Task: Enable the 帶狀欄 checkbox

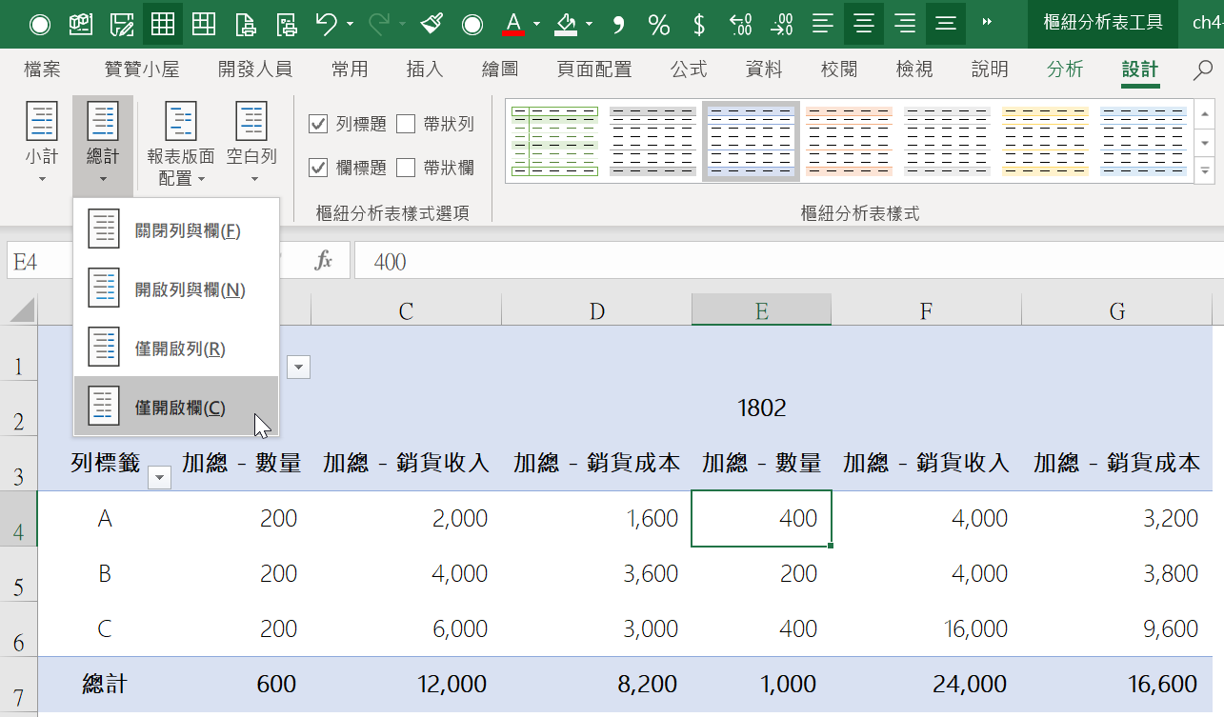Action: pos(406,168)
